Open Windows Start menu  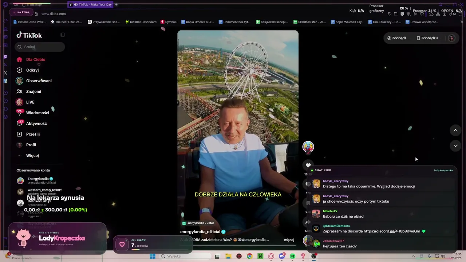[153, 256]
